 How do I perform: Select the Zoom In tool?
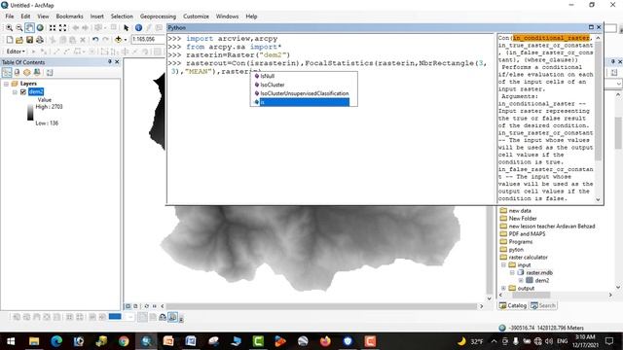9,28
